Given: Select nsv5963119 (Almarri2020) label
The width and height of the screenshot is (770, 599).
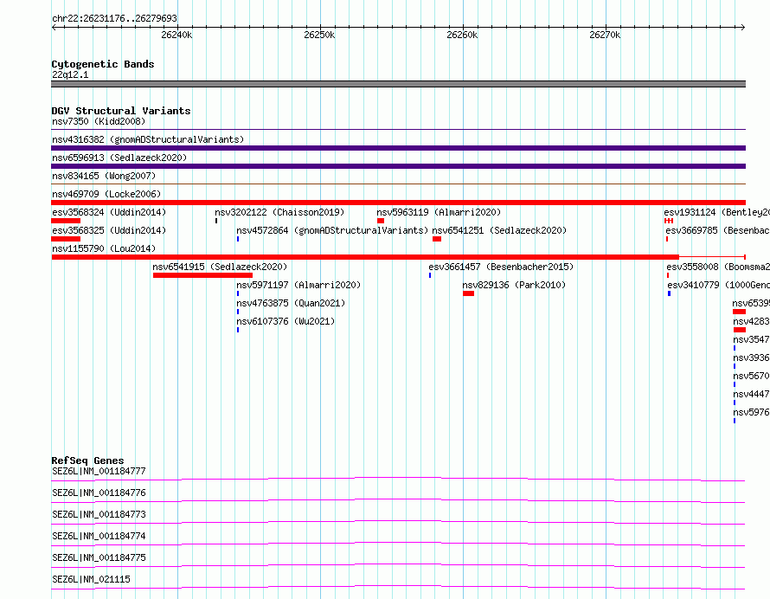Looking at the screenshot, I should 439,212.
